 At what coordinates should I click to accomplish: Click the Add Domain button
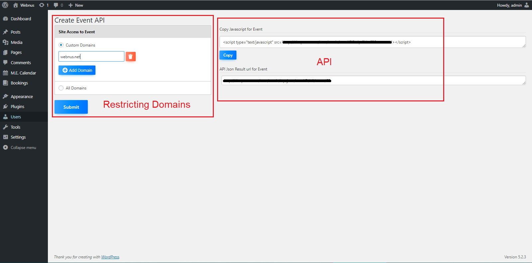77,70
